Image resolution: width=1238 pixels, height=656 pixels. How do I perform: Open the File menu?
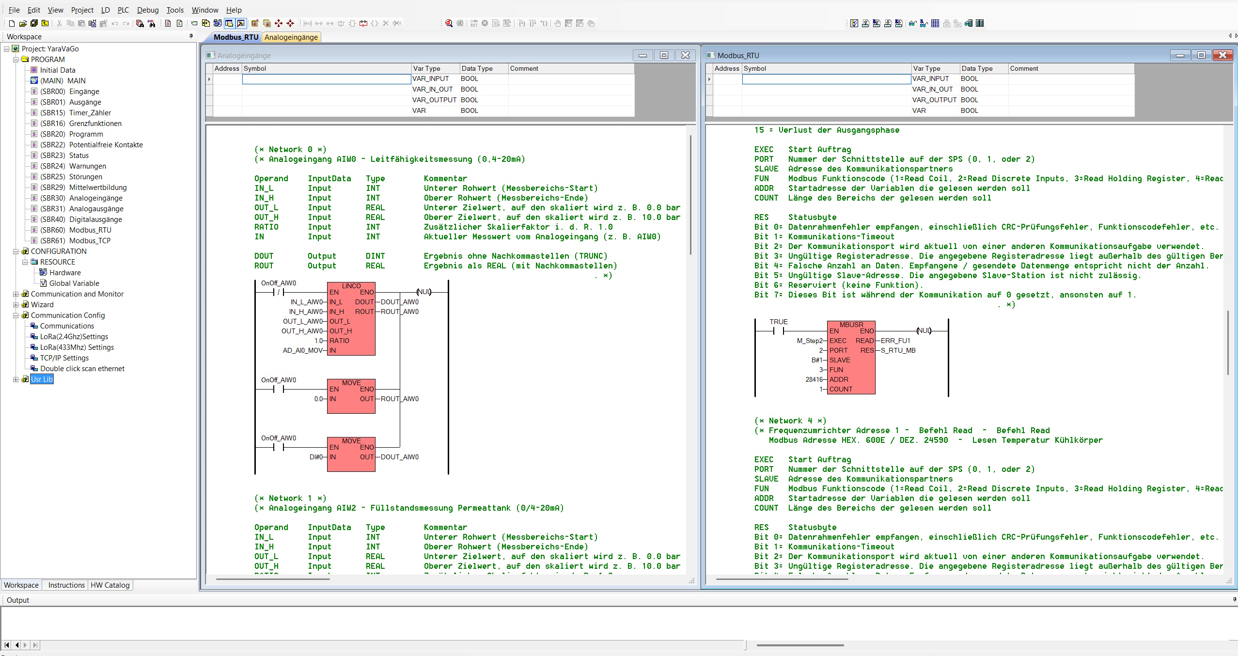click(x=14, y=10)
